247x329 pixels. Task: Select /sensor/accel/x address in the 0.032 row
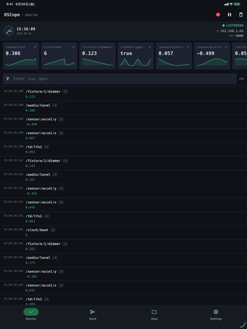tap(41, 285)
